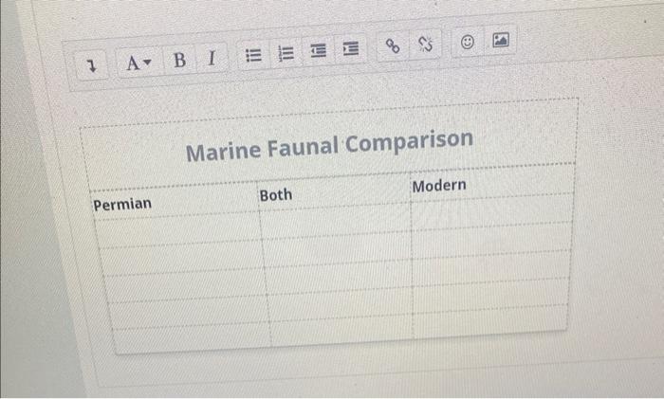
Task: Click first empty cell under Modern
Action: [x=492, y=213]
